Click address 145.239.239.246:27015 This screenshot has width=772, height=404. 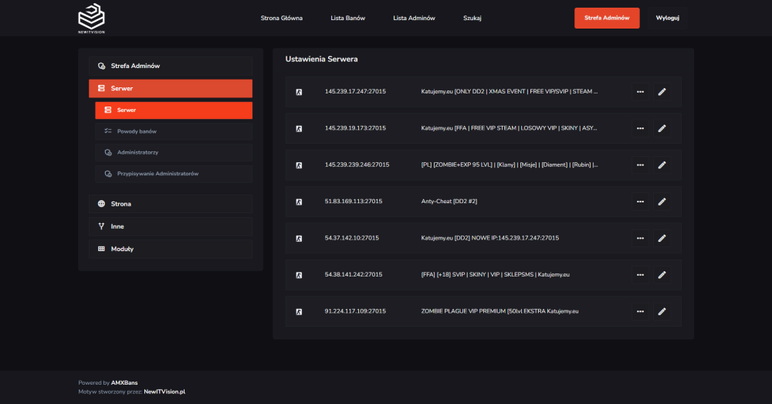pos(357,165)
